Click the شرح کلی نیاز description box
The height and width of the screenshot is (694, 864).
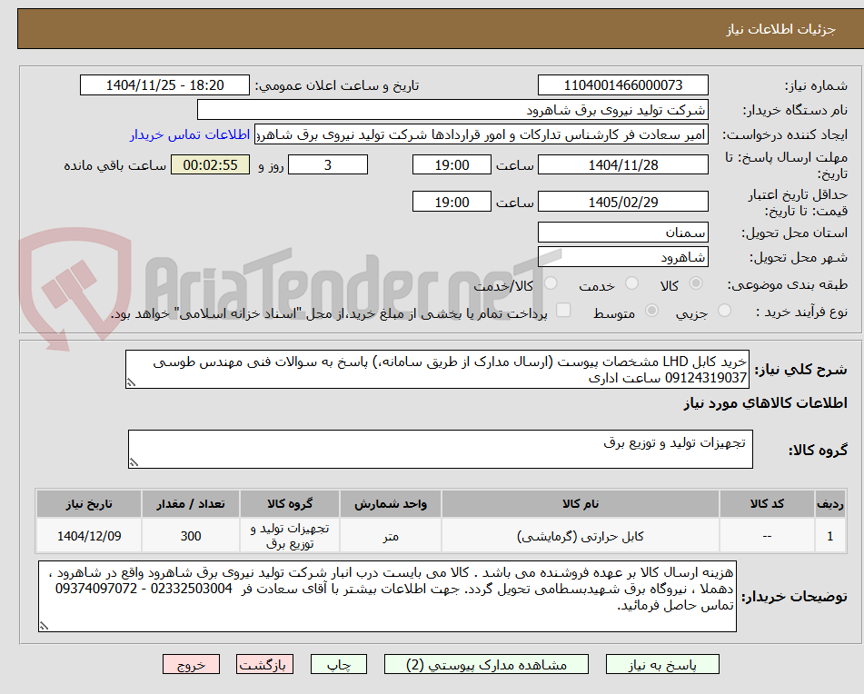tap(437, 370)
